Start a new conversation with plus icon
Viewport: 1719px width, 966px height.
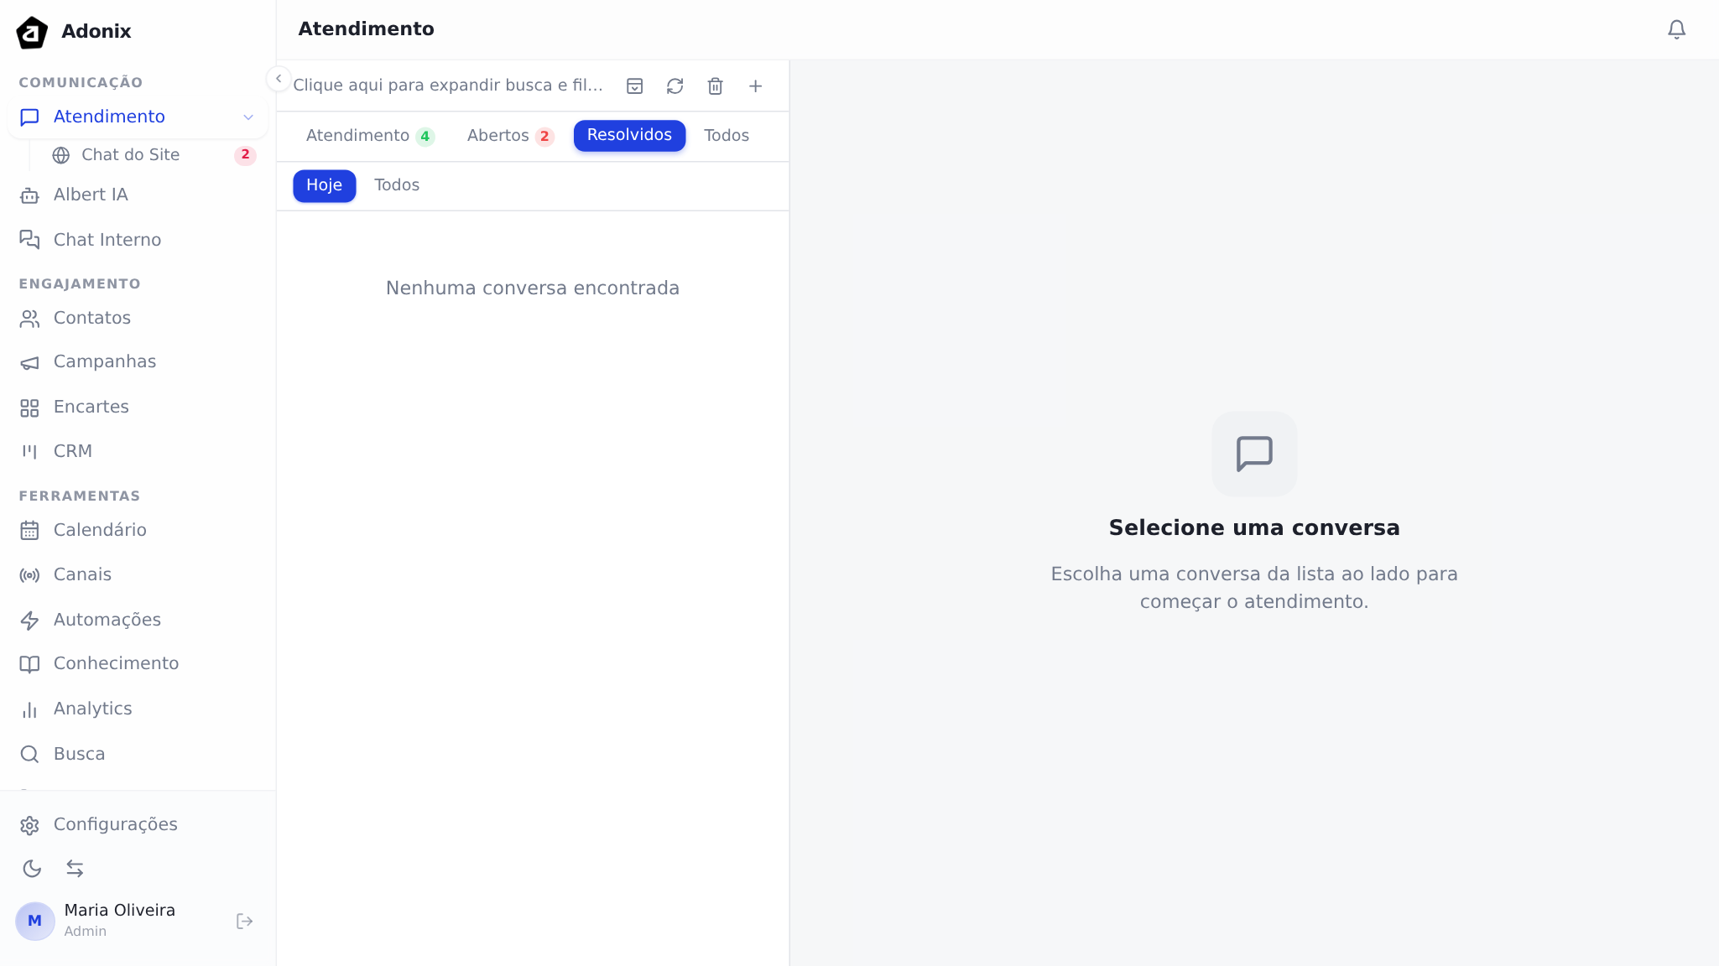pyautogui.click(x=756, y=86)
